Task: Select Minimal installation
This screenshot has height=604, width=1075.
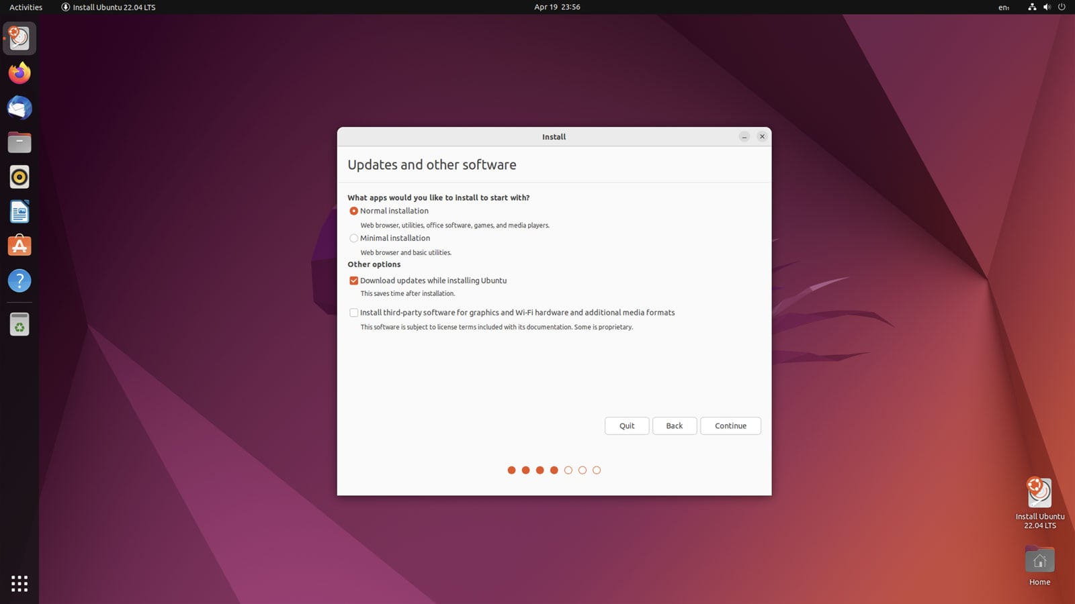Action: click(x=354, y=238)
